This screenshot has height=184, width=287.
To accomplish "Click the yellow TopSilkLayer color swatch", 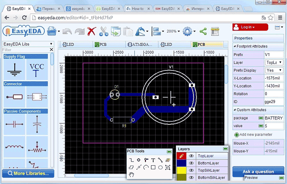I will tap(181, 171).
